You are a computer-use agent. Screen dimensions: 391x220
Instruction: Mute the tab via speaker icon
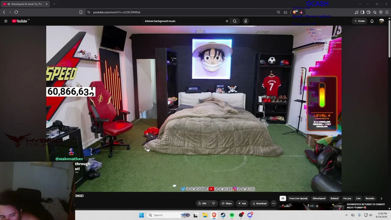tap(8, 4)
